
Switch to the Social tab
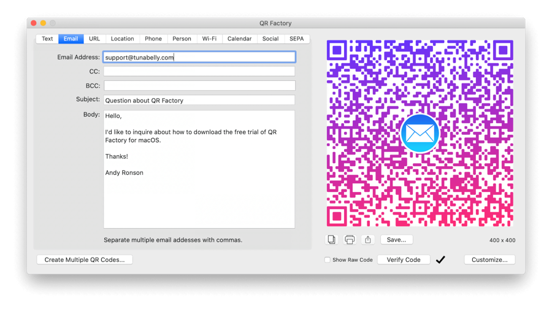[270, 39]
